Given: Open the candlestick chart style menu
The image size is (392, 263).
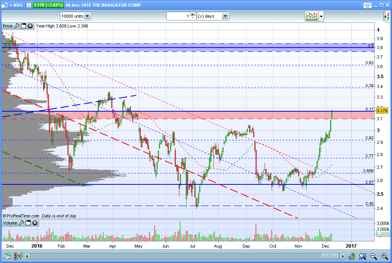Looking at the screenshot, I should [x=6, y=5].
